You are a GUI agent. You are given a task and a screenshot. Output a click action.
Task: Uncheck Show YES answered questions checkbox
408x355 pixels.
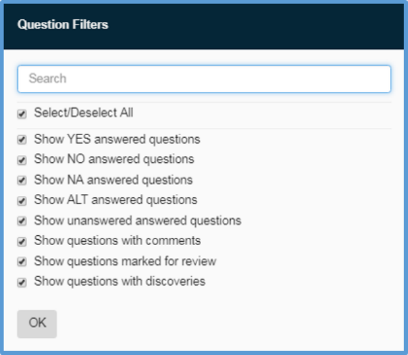pyautogui.click(x=22, y=140)
